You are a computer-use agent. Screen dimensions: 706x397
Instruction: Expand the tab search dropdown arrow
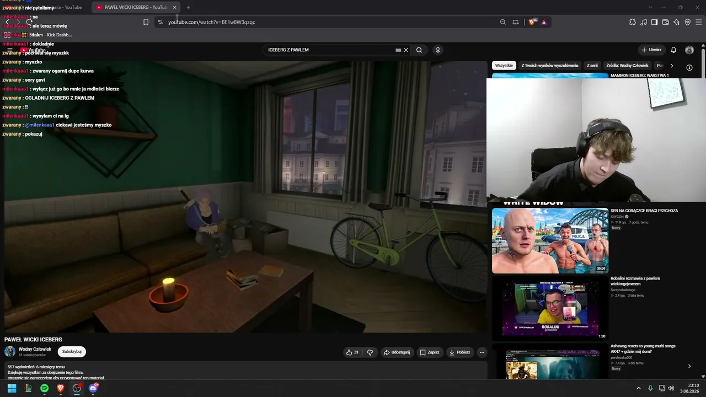[x=650, y=7]
